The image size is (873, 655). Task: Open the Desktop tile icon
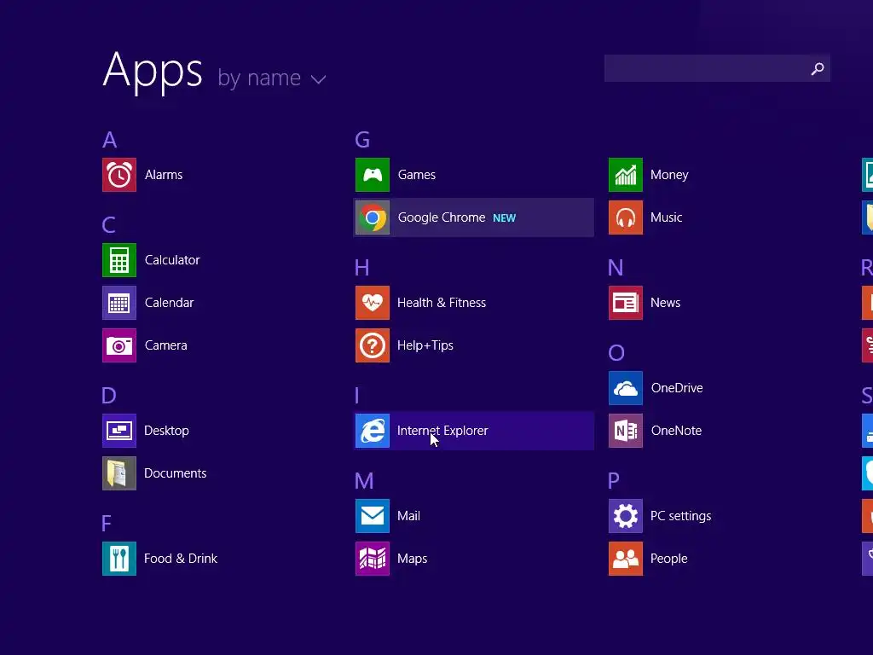[119, 431]
